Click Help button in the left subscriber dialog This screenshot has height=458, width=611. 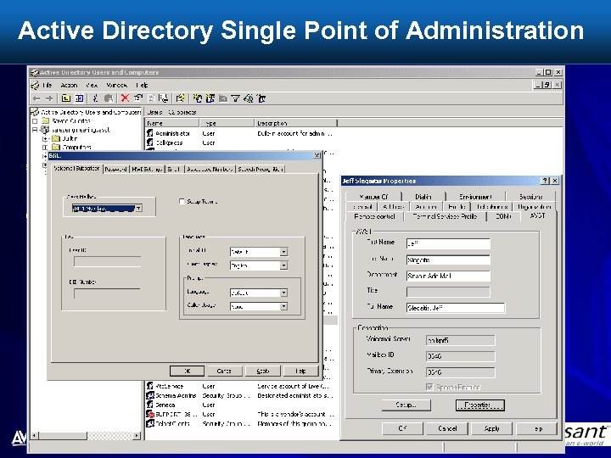300,371
